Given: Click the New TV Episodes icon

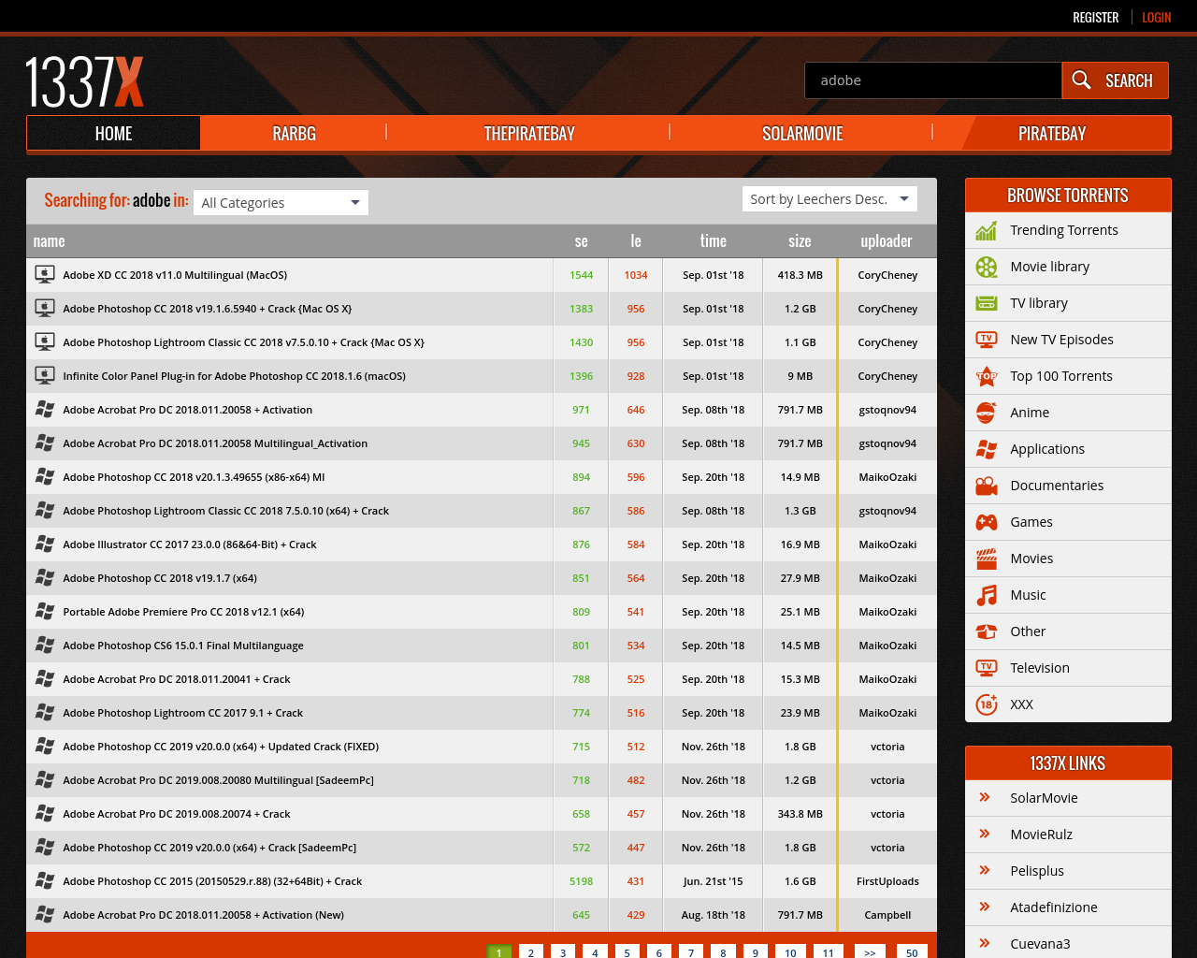Looking at the screenshot, I should [987, 340].
